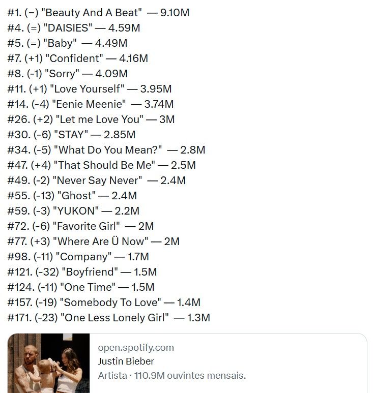Open the Spotify link card thumbnail image
This screenshot has height=393, width=373.
pyautogui.click(x=49, y=363)
